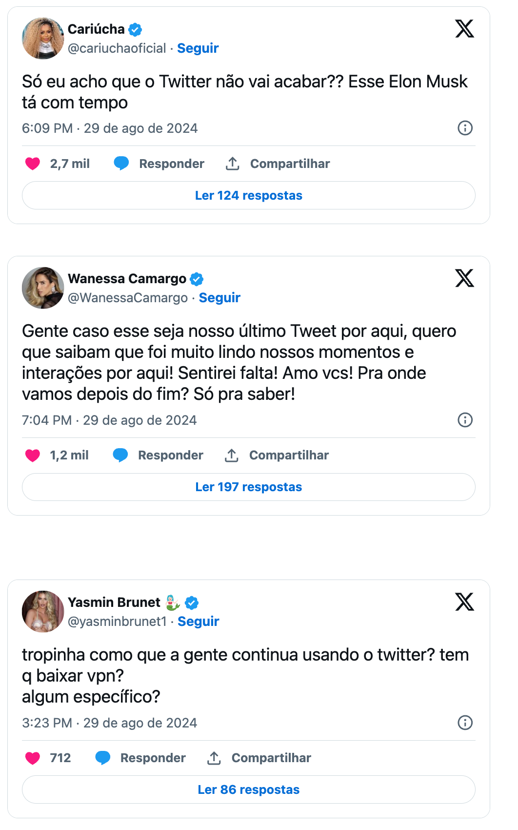Like Cariúcha's tweet with the heart icon
Image resolution: width=518 pixels, height=830 pixels.
click(x=33, y=164)
